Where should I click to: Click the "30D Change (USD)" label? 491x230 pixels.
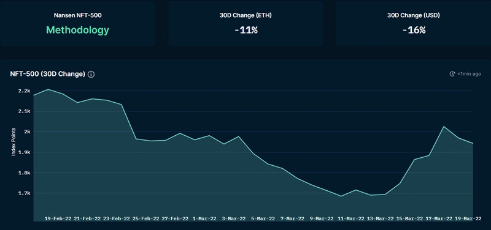413,15
